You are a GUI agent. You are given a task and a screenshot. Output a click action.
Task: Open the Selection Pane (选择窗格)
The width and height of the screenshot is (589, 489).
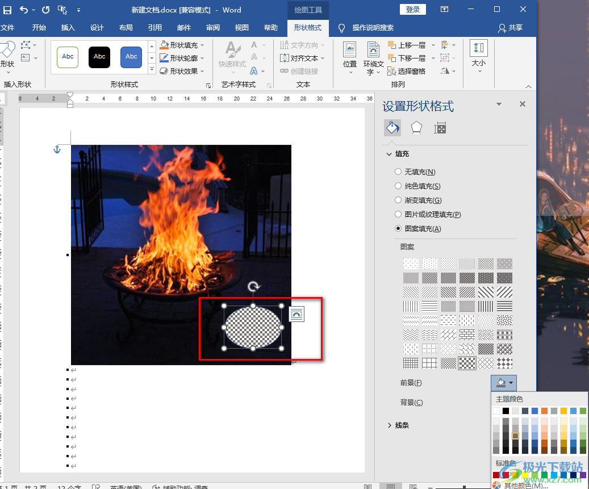(x=407, y=71)
